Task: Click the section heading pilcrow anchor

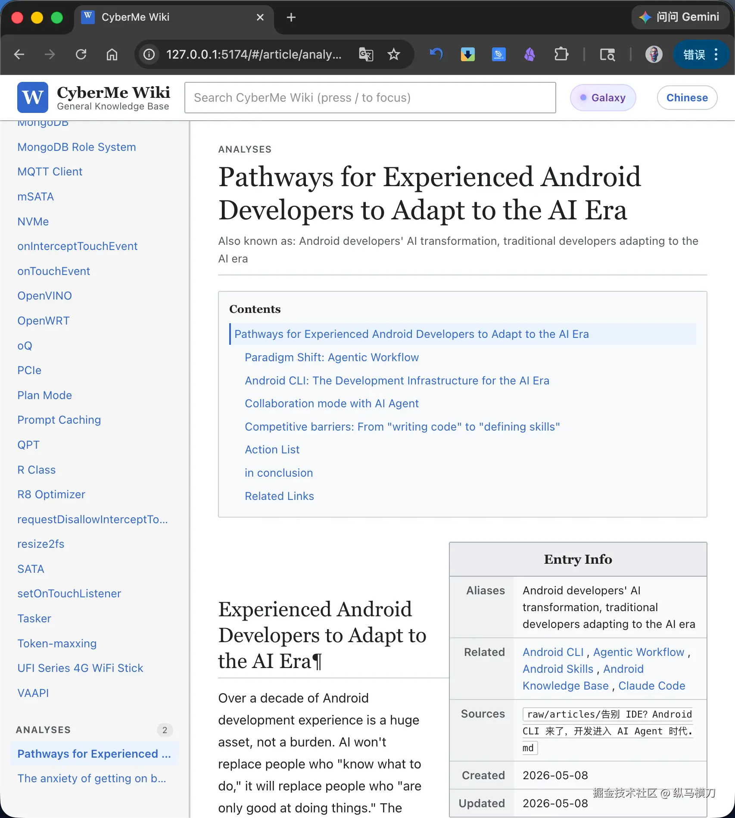Action: click(x=317, y=661)
